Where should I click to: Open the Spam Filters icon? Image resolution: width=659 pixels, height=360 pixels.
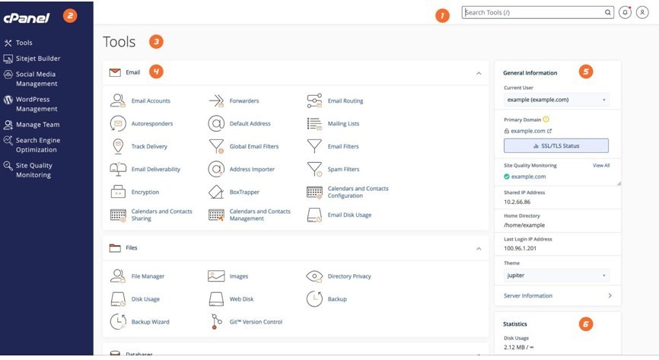pos(314,169)
